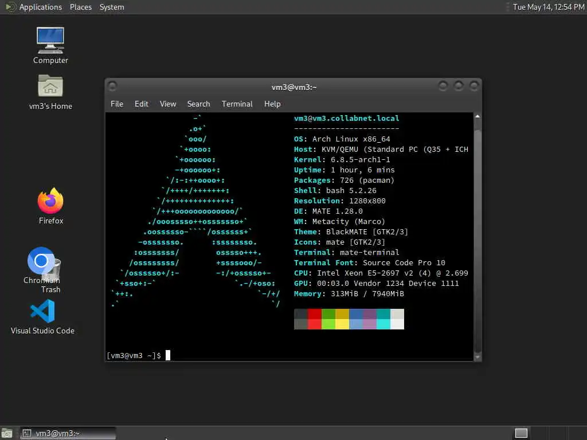The height and width of the screenshot is (440, 587).
Task: Click the vm3@vm3.collabnet.local header text
Action: coord(347,118)
